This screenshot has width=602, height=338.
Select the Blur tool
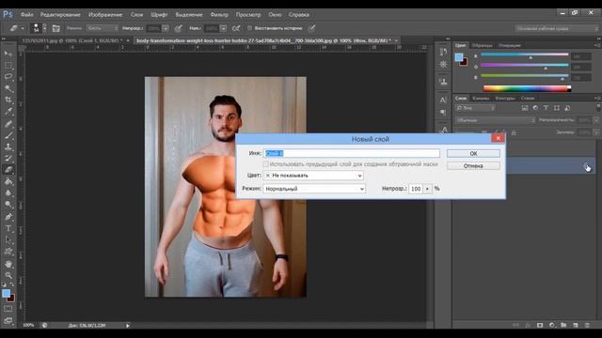[8, 192]
